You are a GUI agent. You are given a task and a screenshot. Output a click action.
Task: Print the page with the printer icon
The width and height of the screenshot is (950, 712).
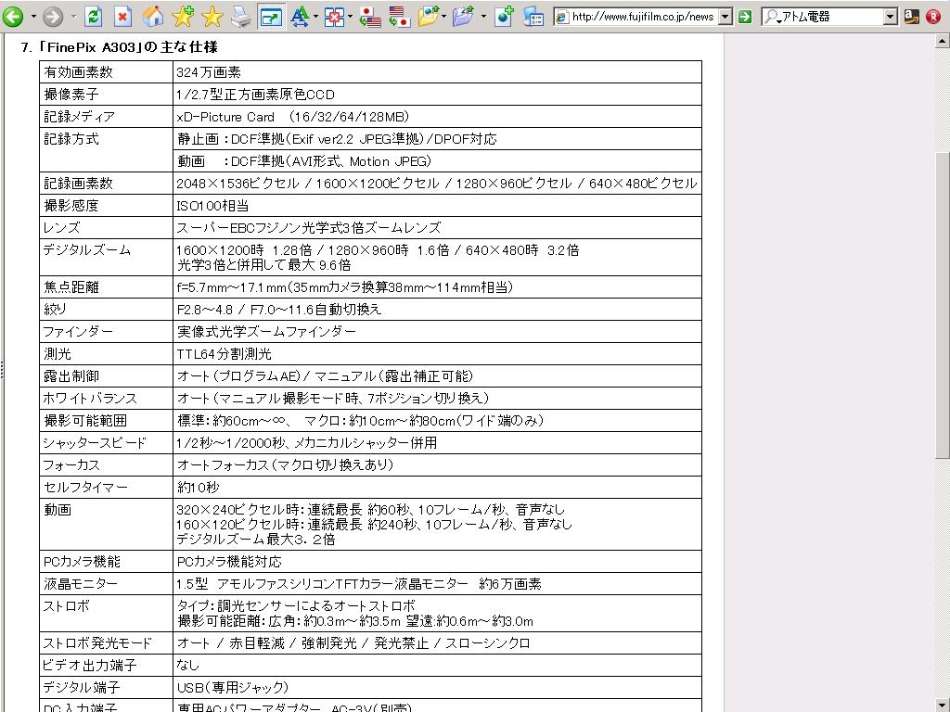pos(241,17)
